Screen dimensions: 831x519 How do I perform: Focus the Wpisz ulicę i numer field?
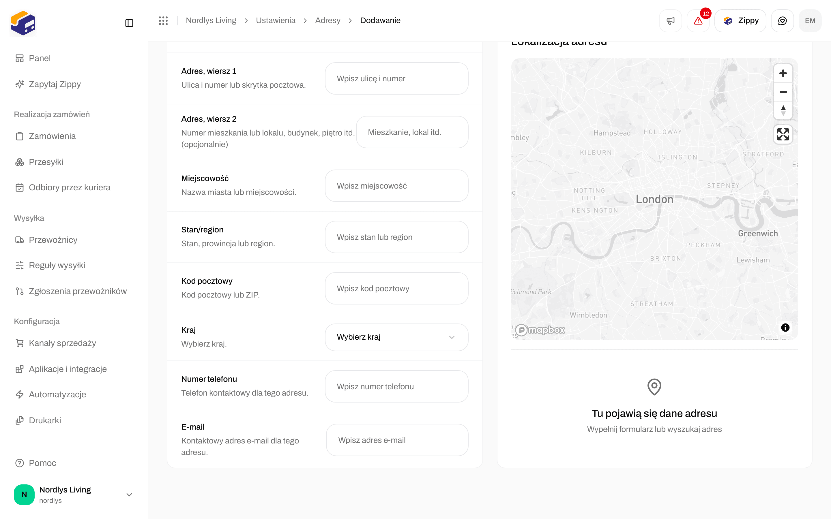tap(397, 79)
